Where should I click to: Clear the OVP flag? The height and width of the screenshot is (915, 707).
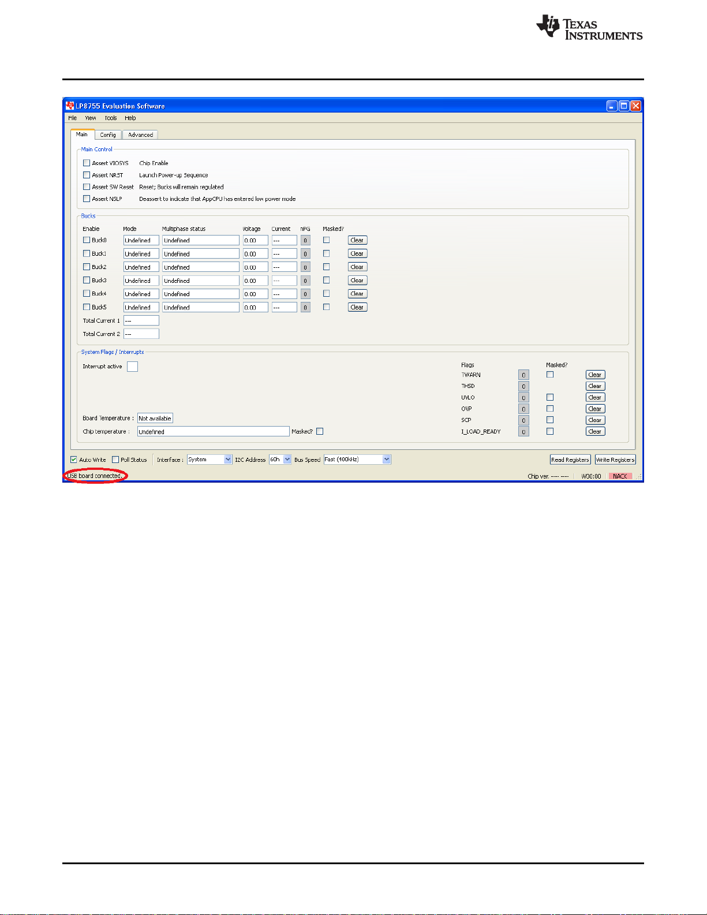(x=595, y=409)
